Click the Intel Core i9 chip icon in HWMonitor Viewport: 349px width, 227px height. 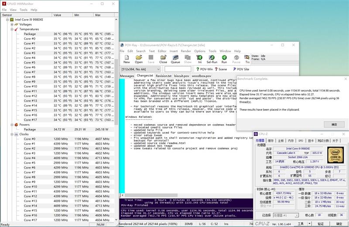12,20
